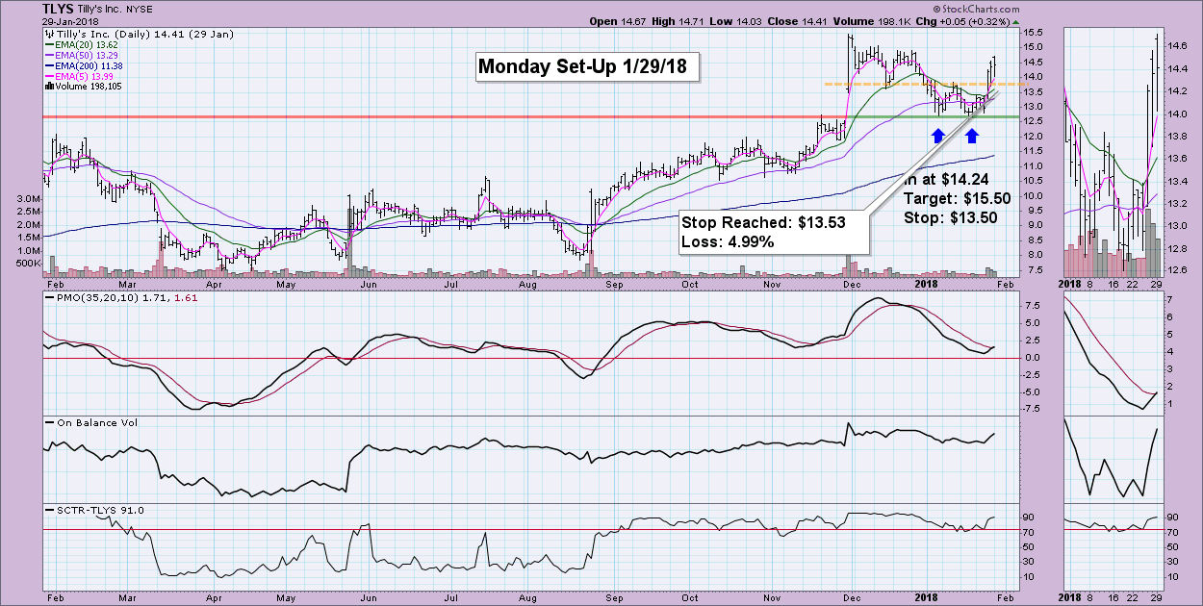Click the Stop Reached: $13.53 text
The height and width of the screenshot is (606, 1203).
[763, 223]
